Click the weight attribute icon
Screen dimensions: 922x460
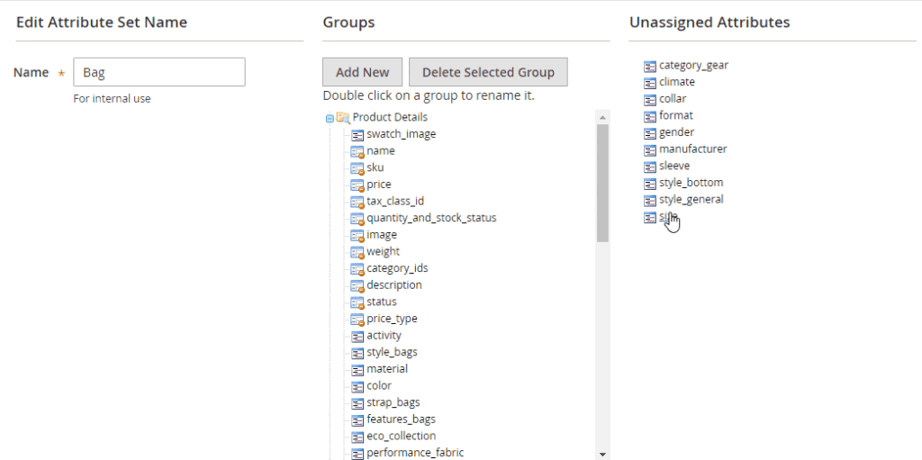pyautogui.click(x=357, y=252)
